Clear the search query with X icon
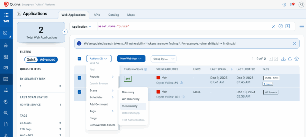Viewport: 306px width, 137px height. (x=273, y=26)
